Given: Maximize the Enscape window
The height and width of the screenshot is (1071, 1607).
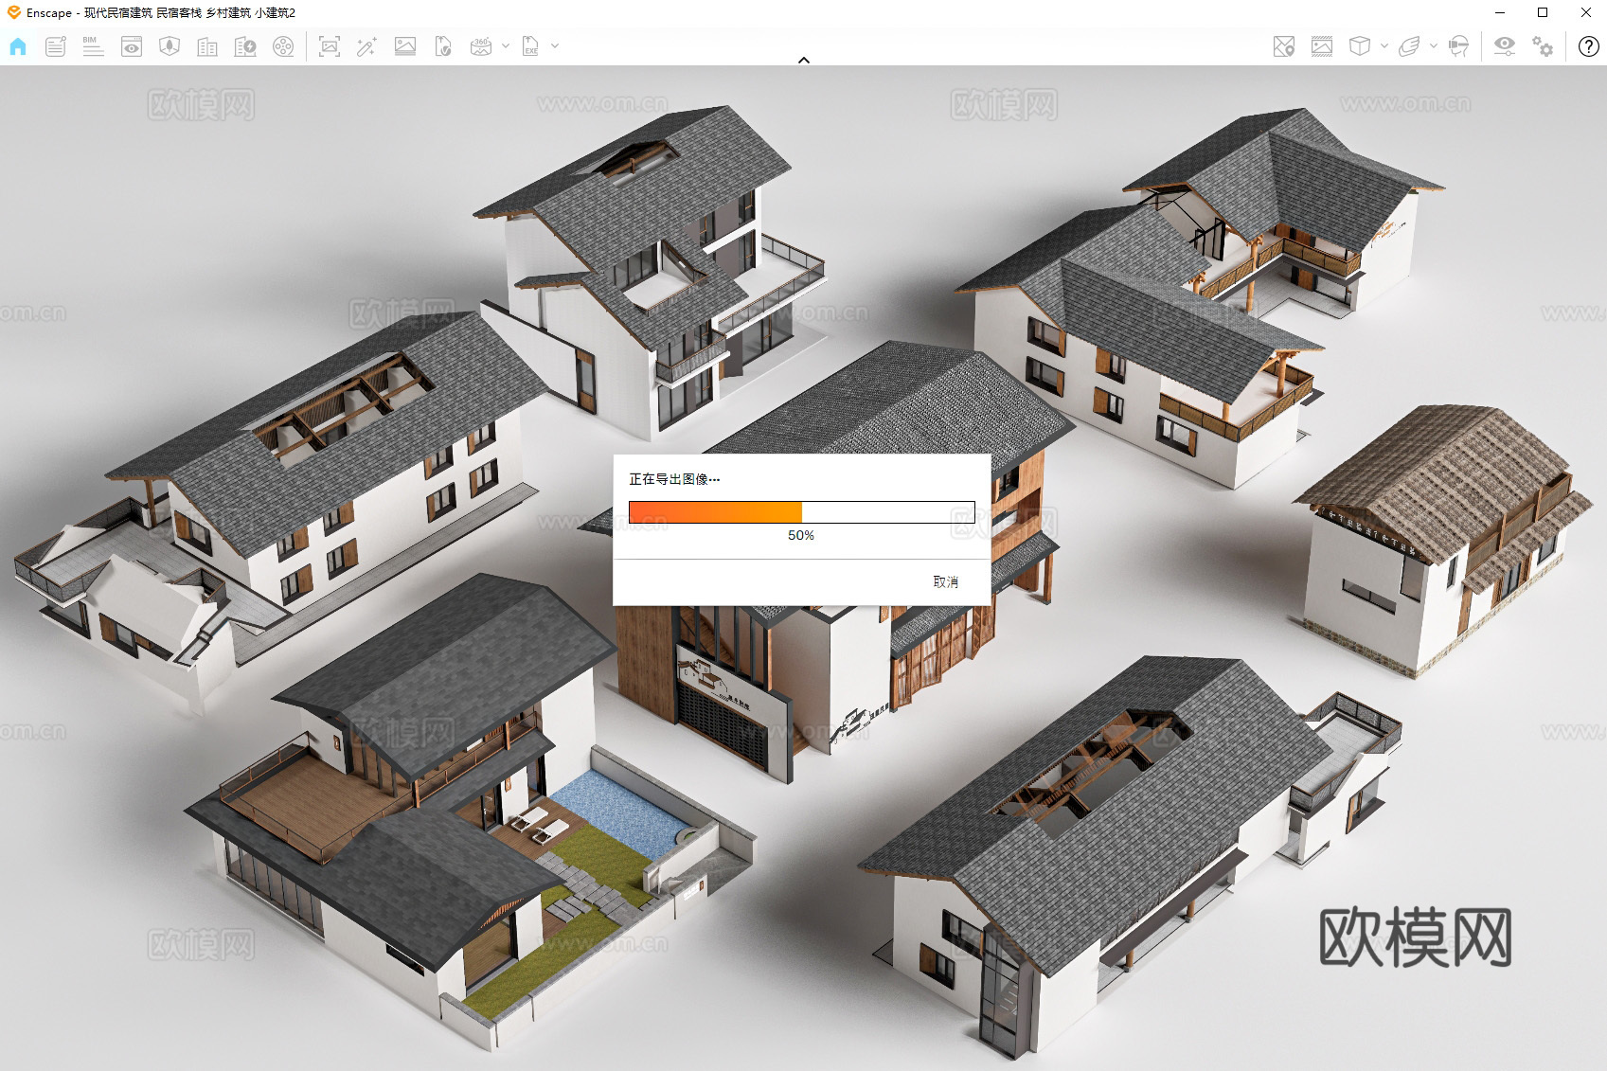Looking at the screenshot, I should [1543, 12].
